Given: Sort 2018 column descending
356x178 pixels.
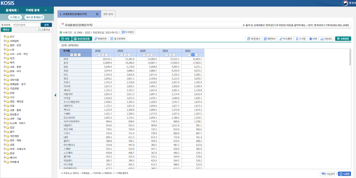Looking at the screenshot, I should (x=103, y=55).
